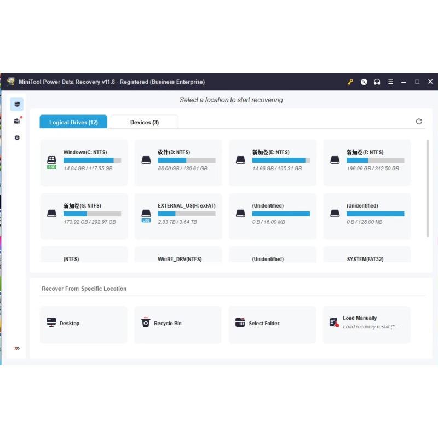The height and width of the screenshot is (438, 438).
Task: Expand the sidebar with double-arrow icon
Action: pyautogui.click(x=17, y=348)
